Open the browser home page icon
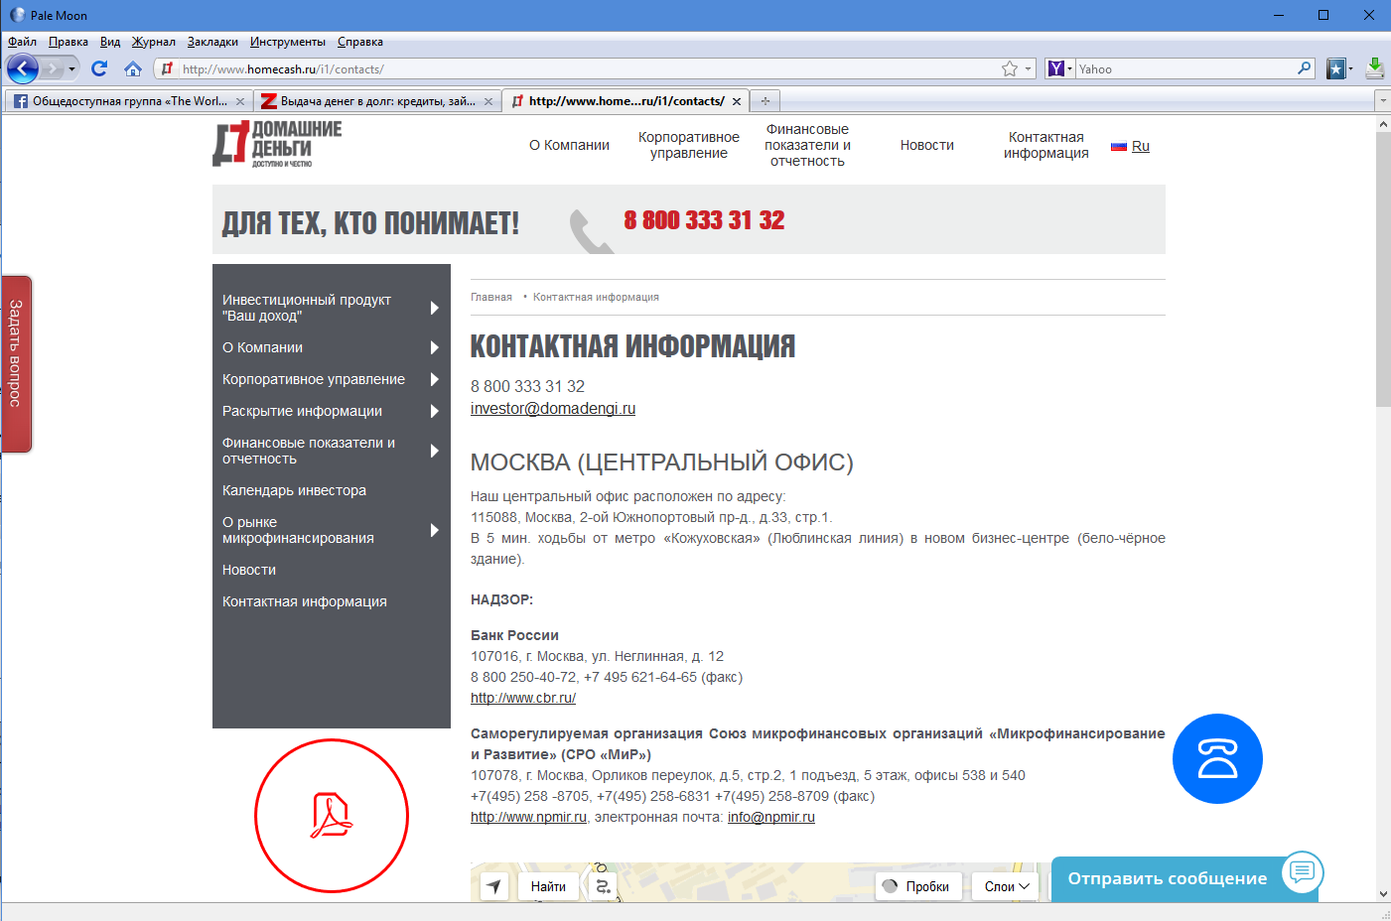Screen dimensions: 1391x921 coord(133,68)
